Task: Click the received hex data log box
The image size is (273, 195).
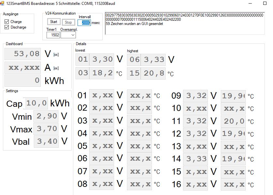Action: pos(184,23)
